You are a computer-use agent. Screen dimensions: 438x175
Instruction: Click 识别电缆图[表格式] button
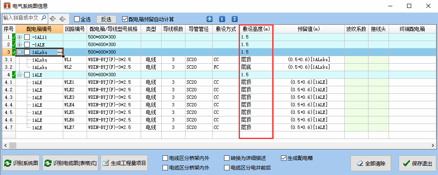click(70, 163)
